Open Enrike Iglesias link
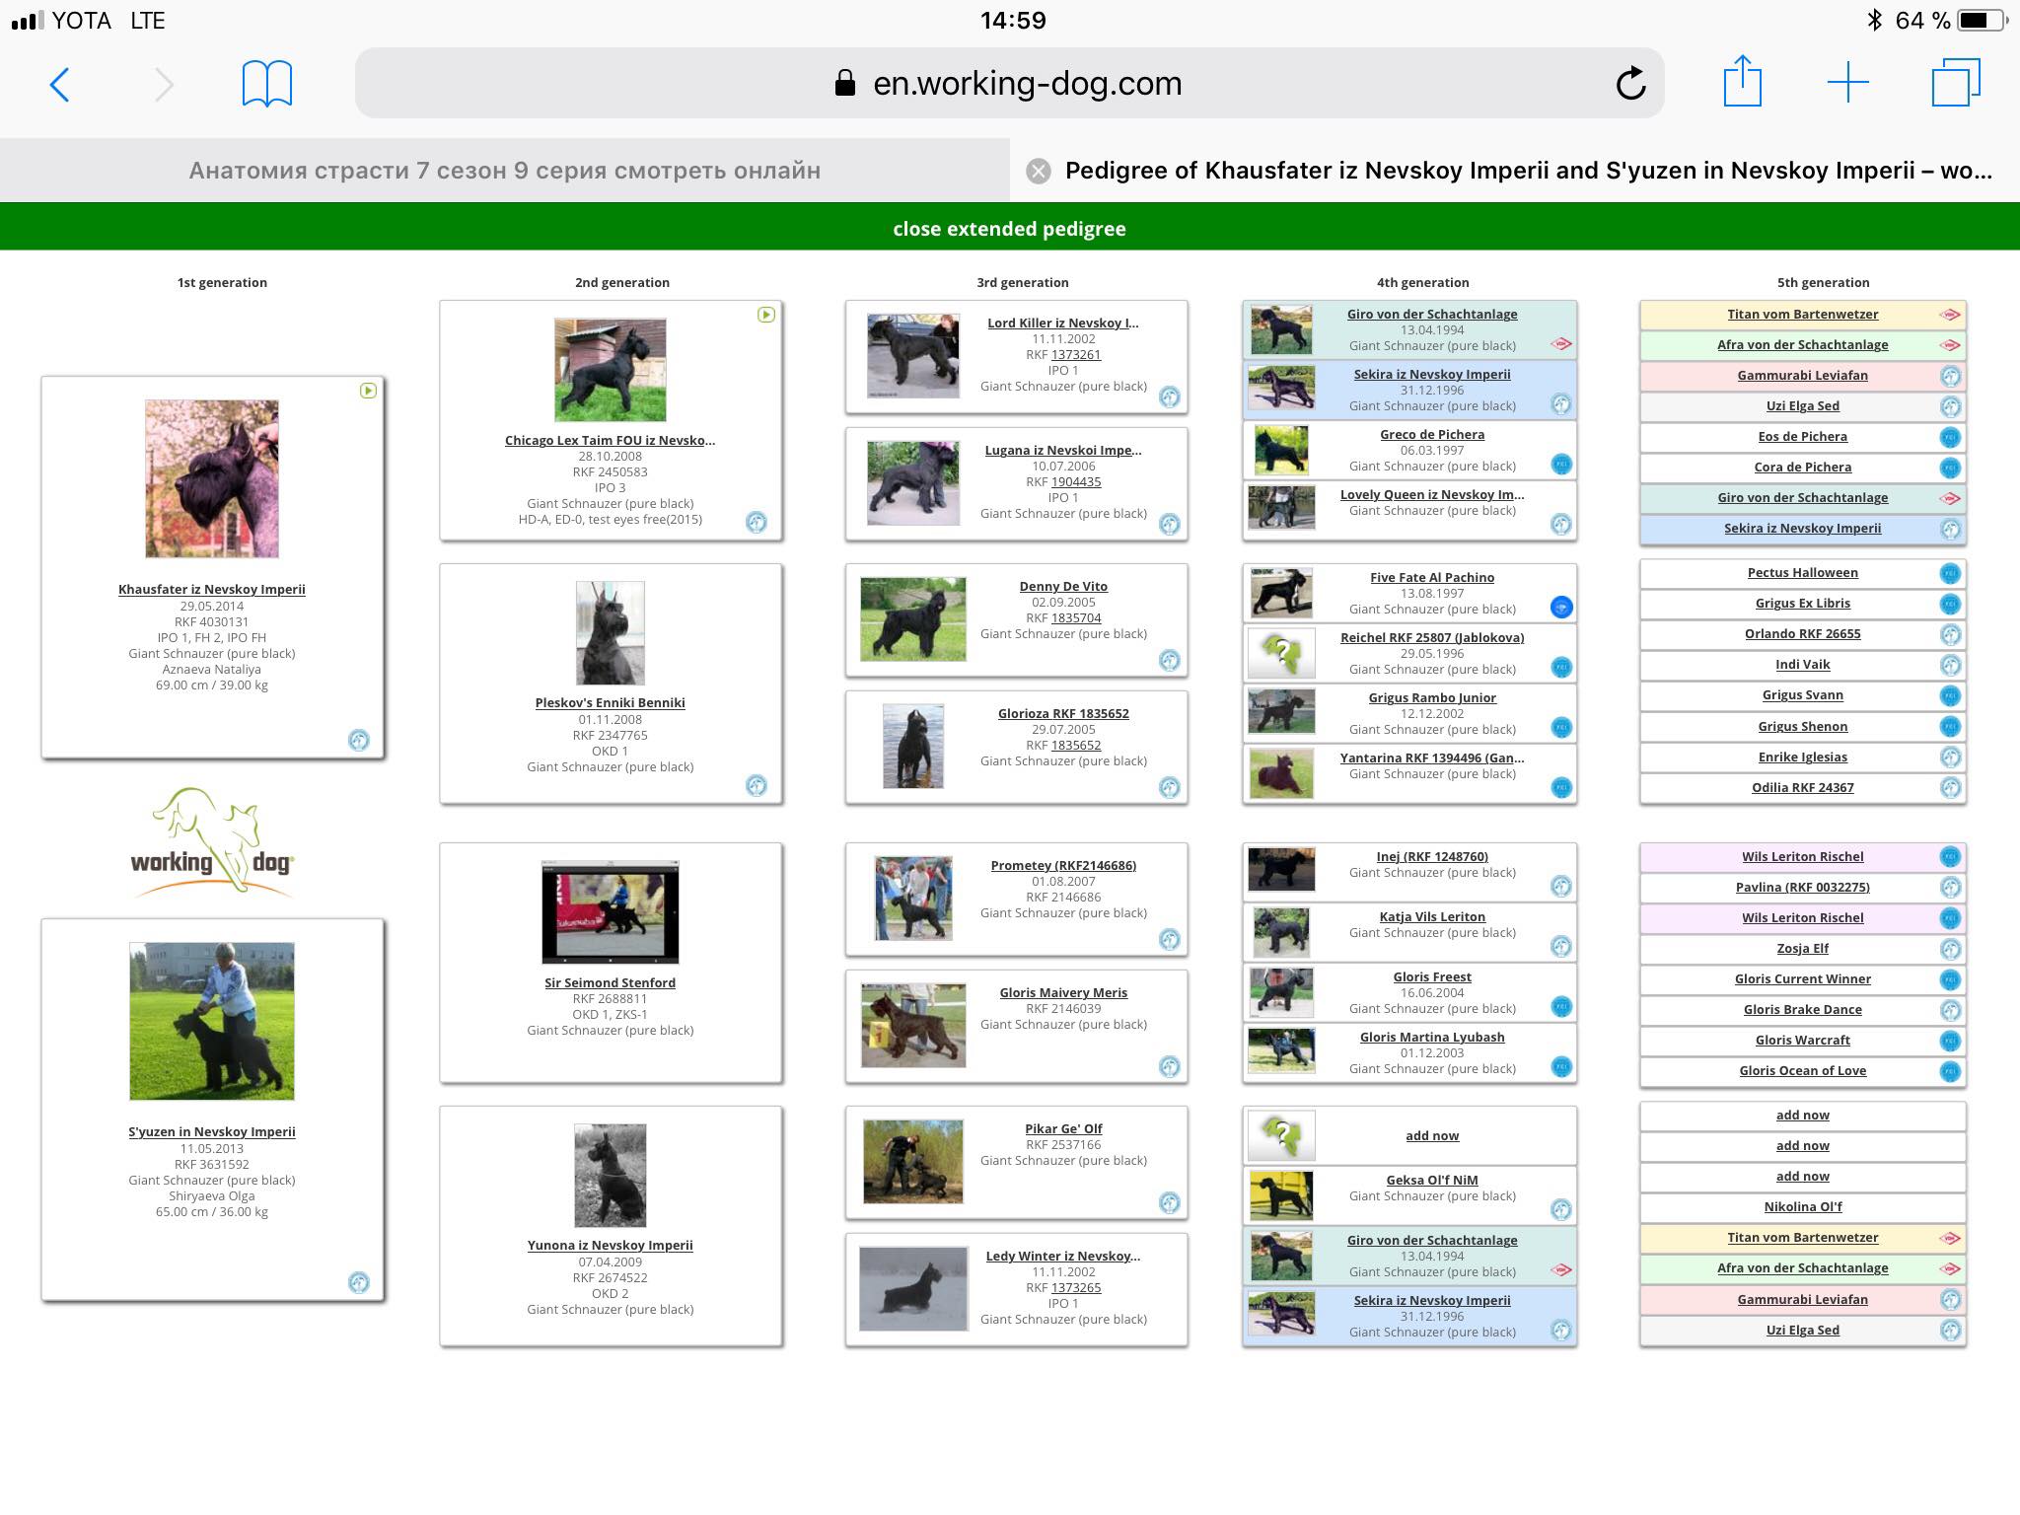The height and width of the screenshot is (1515, 2020). pyautogui.click(x=1803, y=757)
